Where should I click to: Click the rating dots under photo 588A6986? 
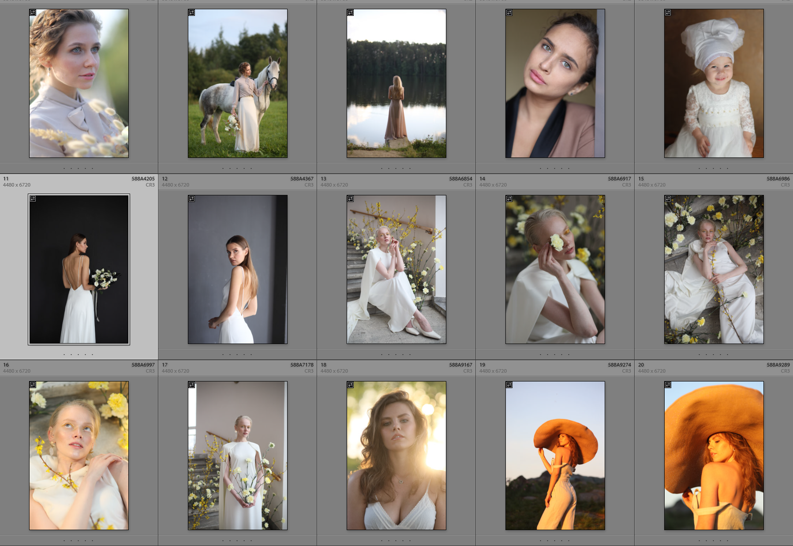(x=714, y=355)
